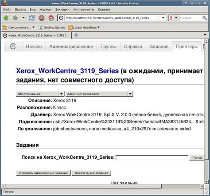This screenshot has width=210, height=196.
Task: Click the printer jobs search input field
Action: (x=152, y=157)
